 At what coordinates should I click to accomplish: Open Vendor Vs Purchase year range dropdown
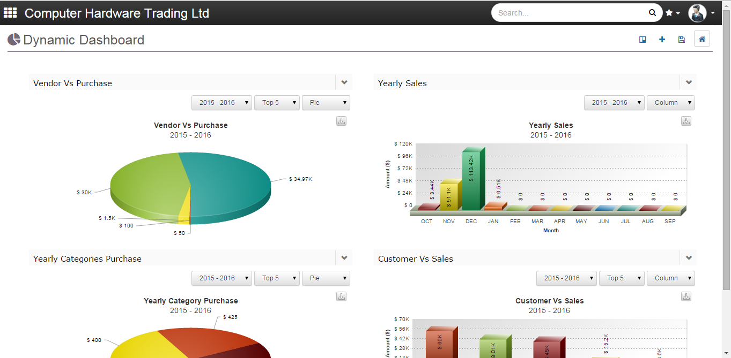[221, 103]
